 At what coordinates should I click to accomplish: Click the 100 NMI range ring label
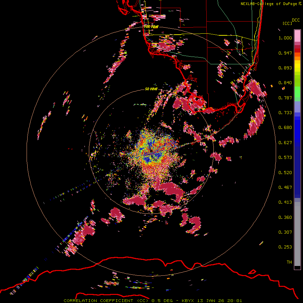[x=151, y=27]
